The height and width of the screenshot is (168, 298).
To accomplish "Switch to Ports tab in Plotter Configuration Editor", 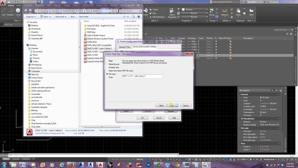I will point(129,47).
